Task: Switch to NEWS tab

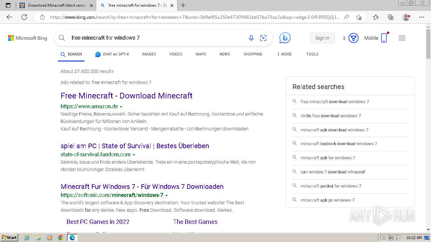Action: click(225, 54)
